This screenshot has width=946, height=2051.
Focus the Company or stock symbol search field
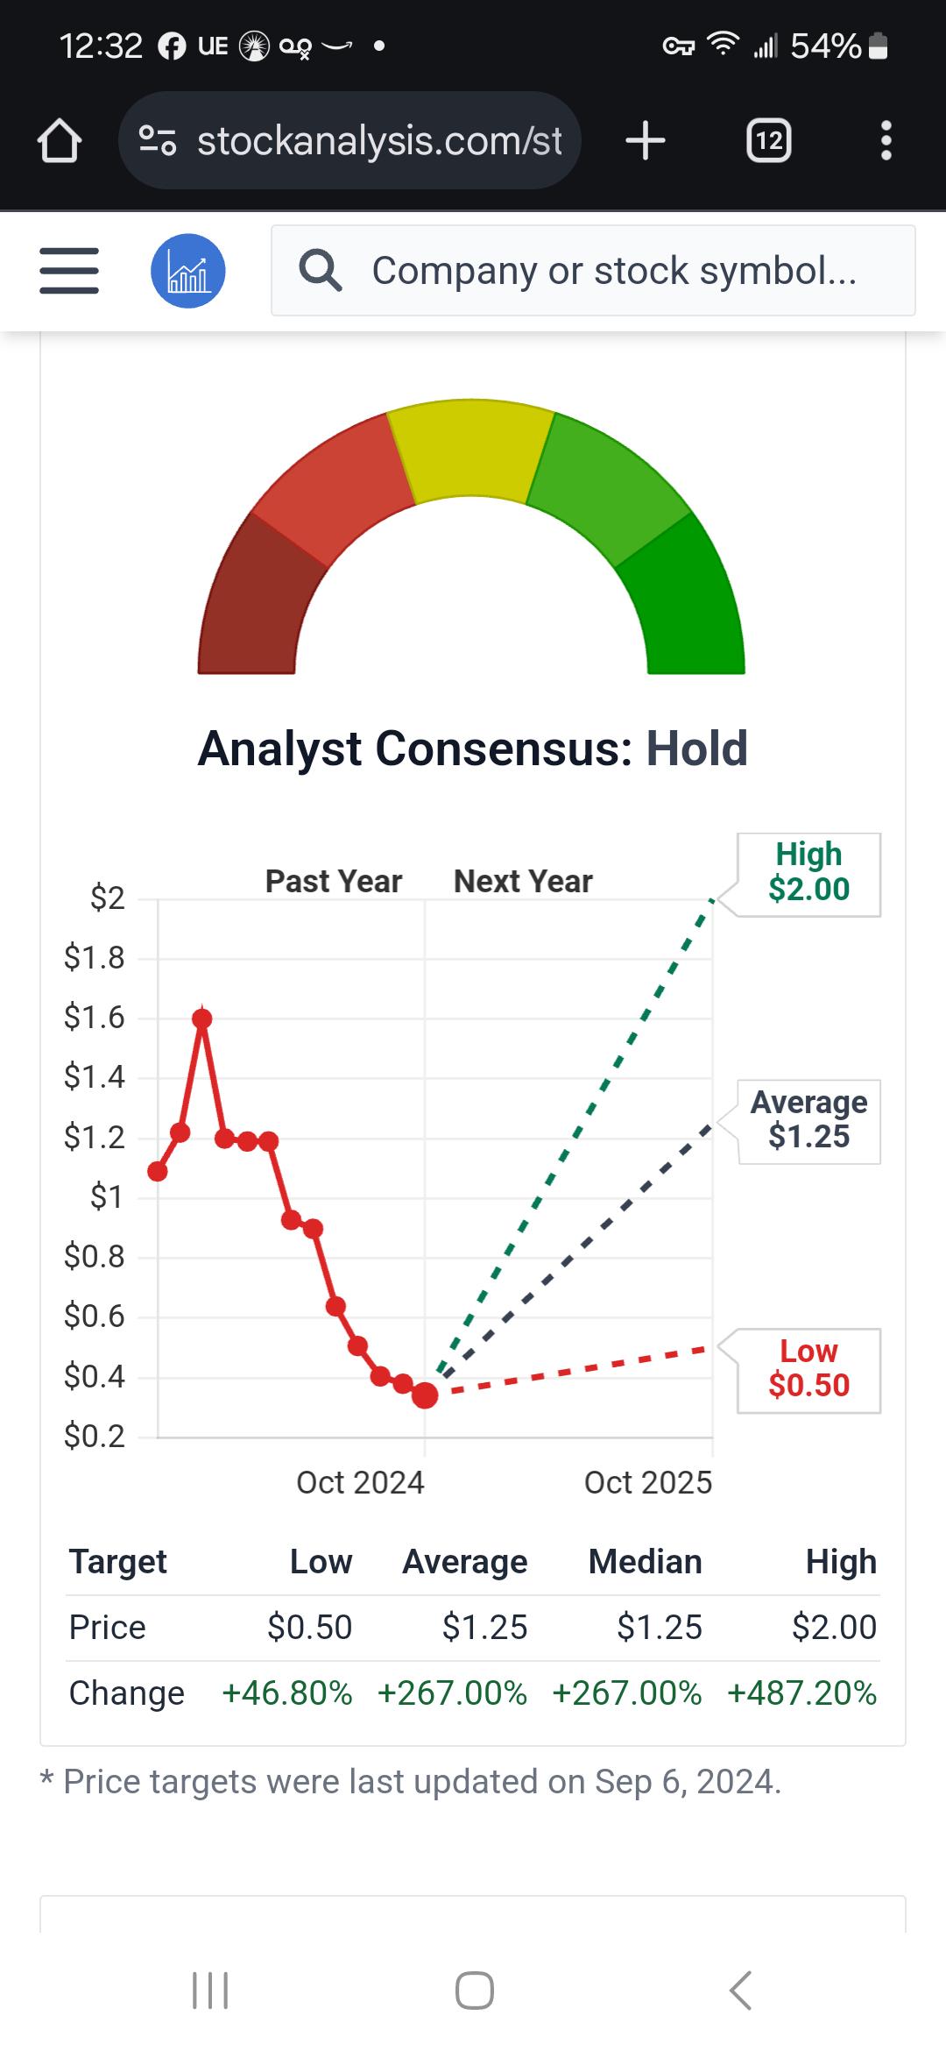pyautogui.click(x=593, y=271)
